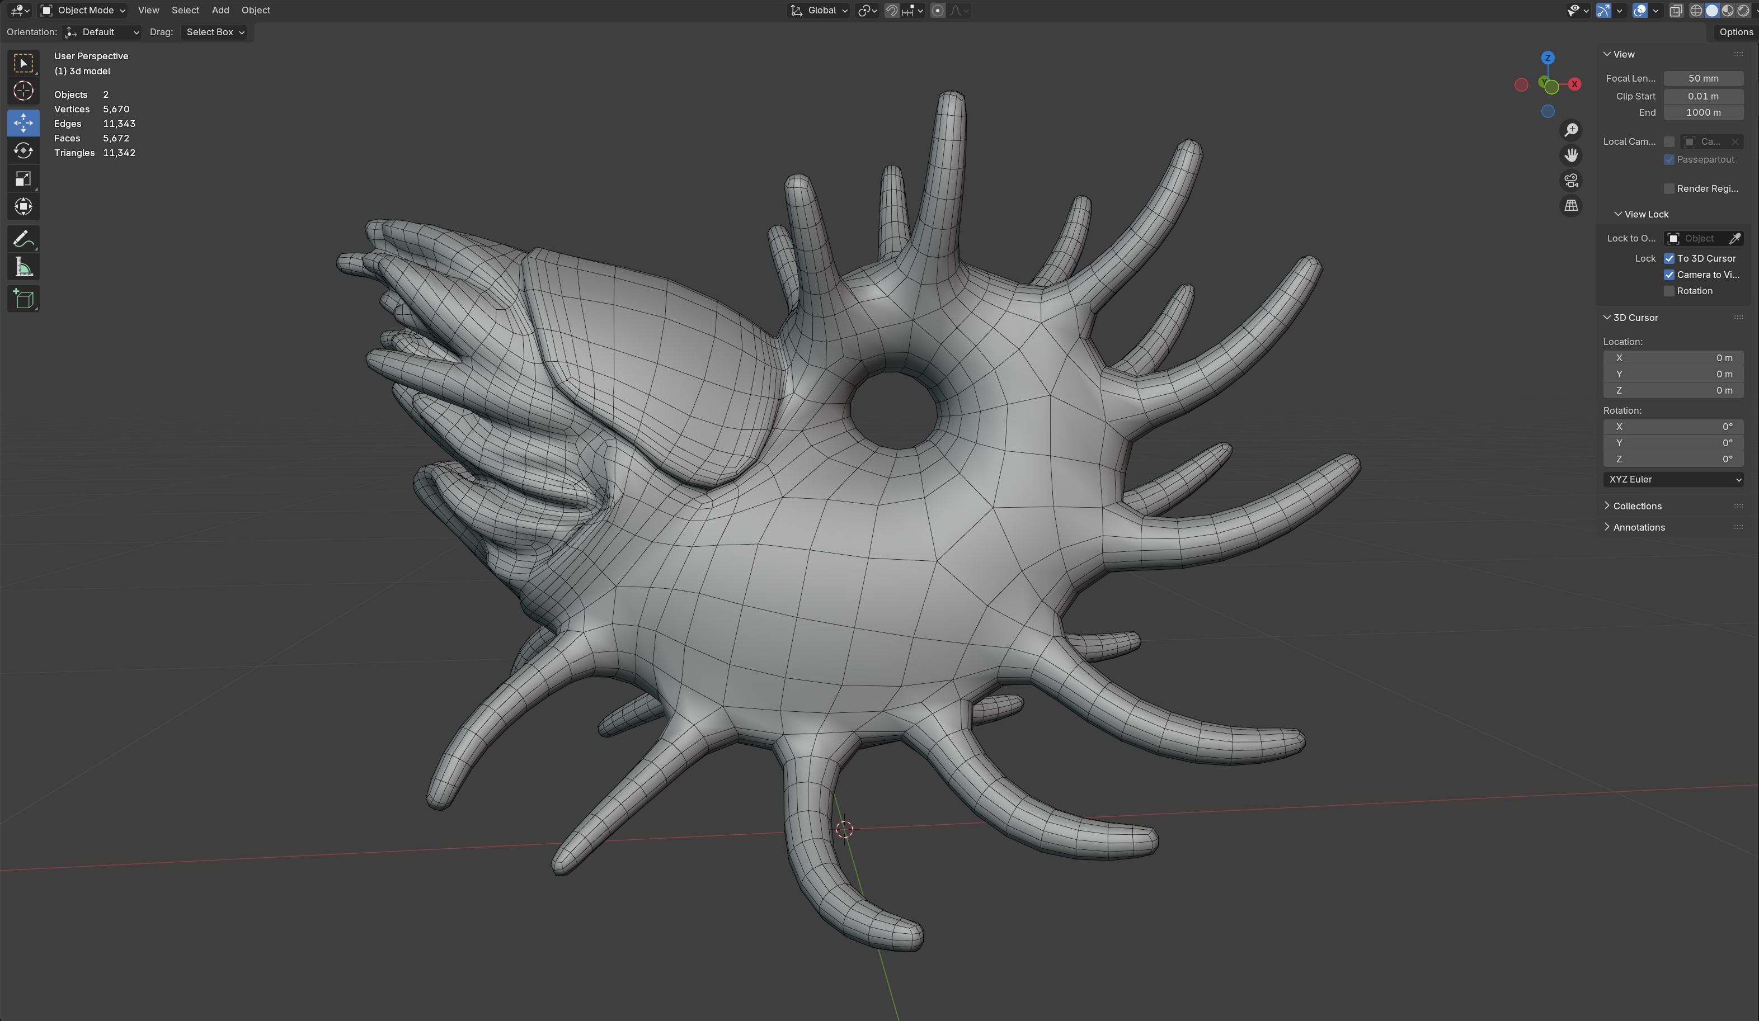Viewport: 1759px width, 1021px height.
Task: Enable the Rotation lock checkbox
Action: coord(1669,291)
